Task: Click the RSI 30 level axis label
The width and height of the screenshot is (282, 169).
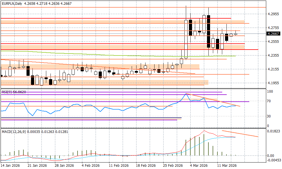Action: 270,116
